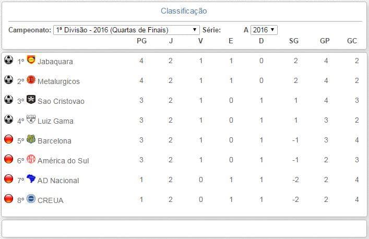Click the América do Sul crest
The width and height of the screenshot is (369, 239).
pos(31,159)
